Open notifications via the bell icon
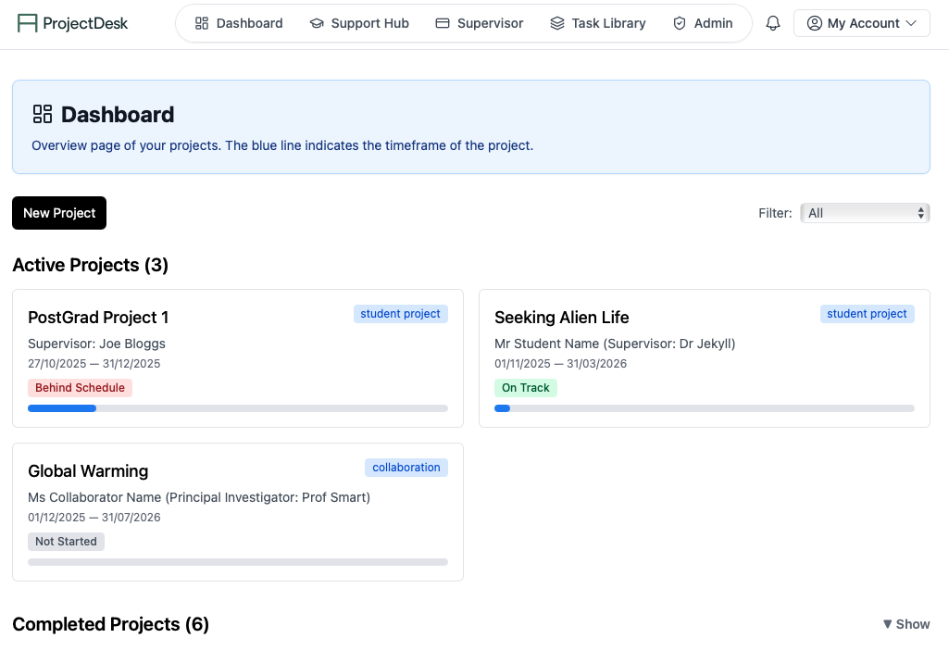 772,22
